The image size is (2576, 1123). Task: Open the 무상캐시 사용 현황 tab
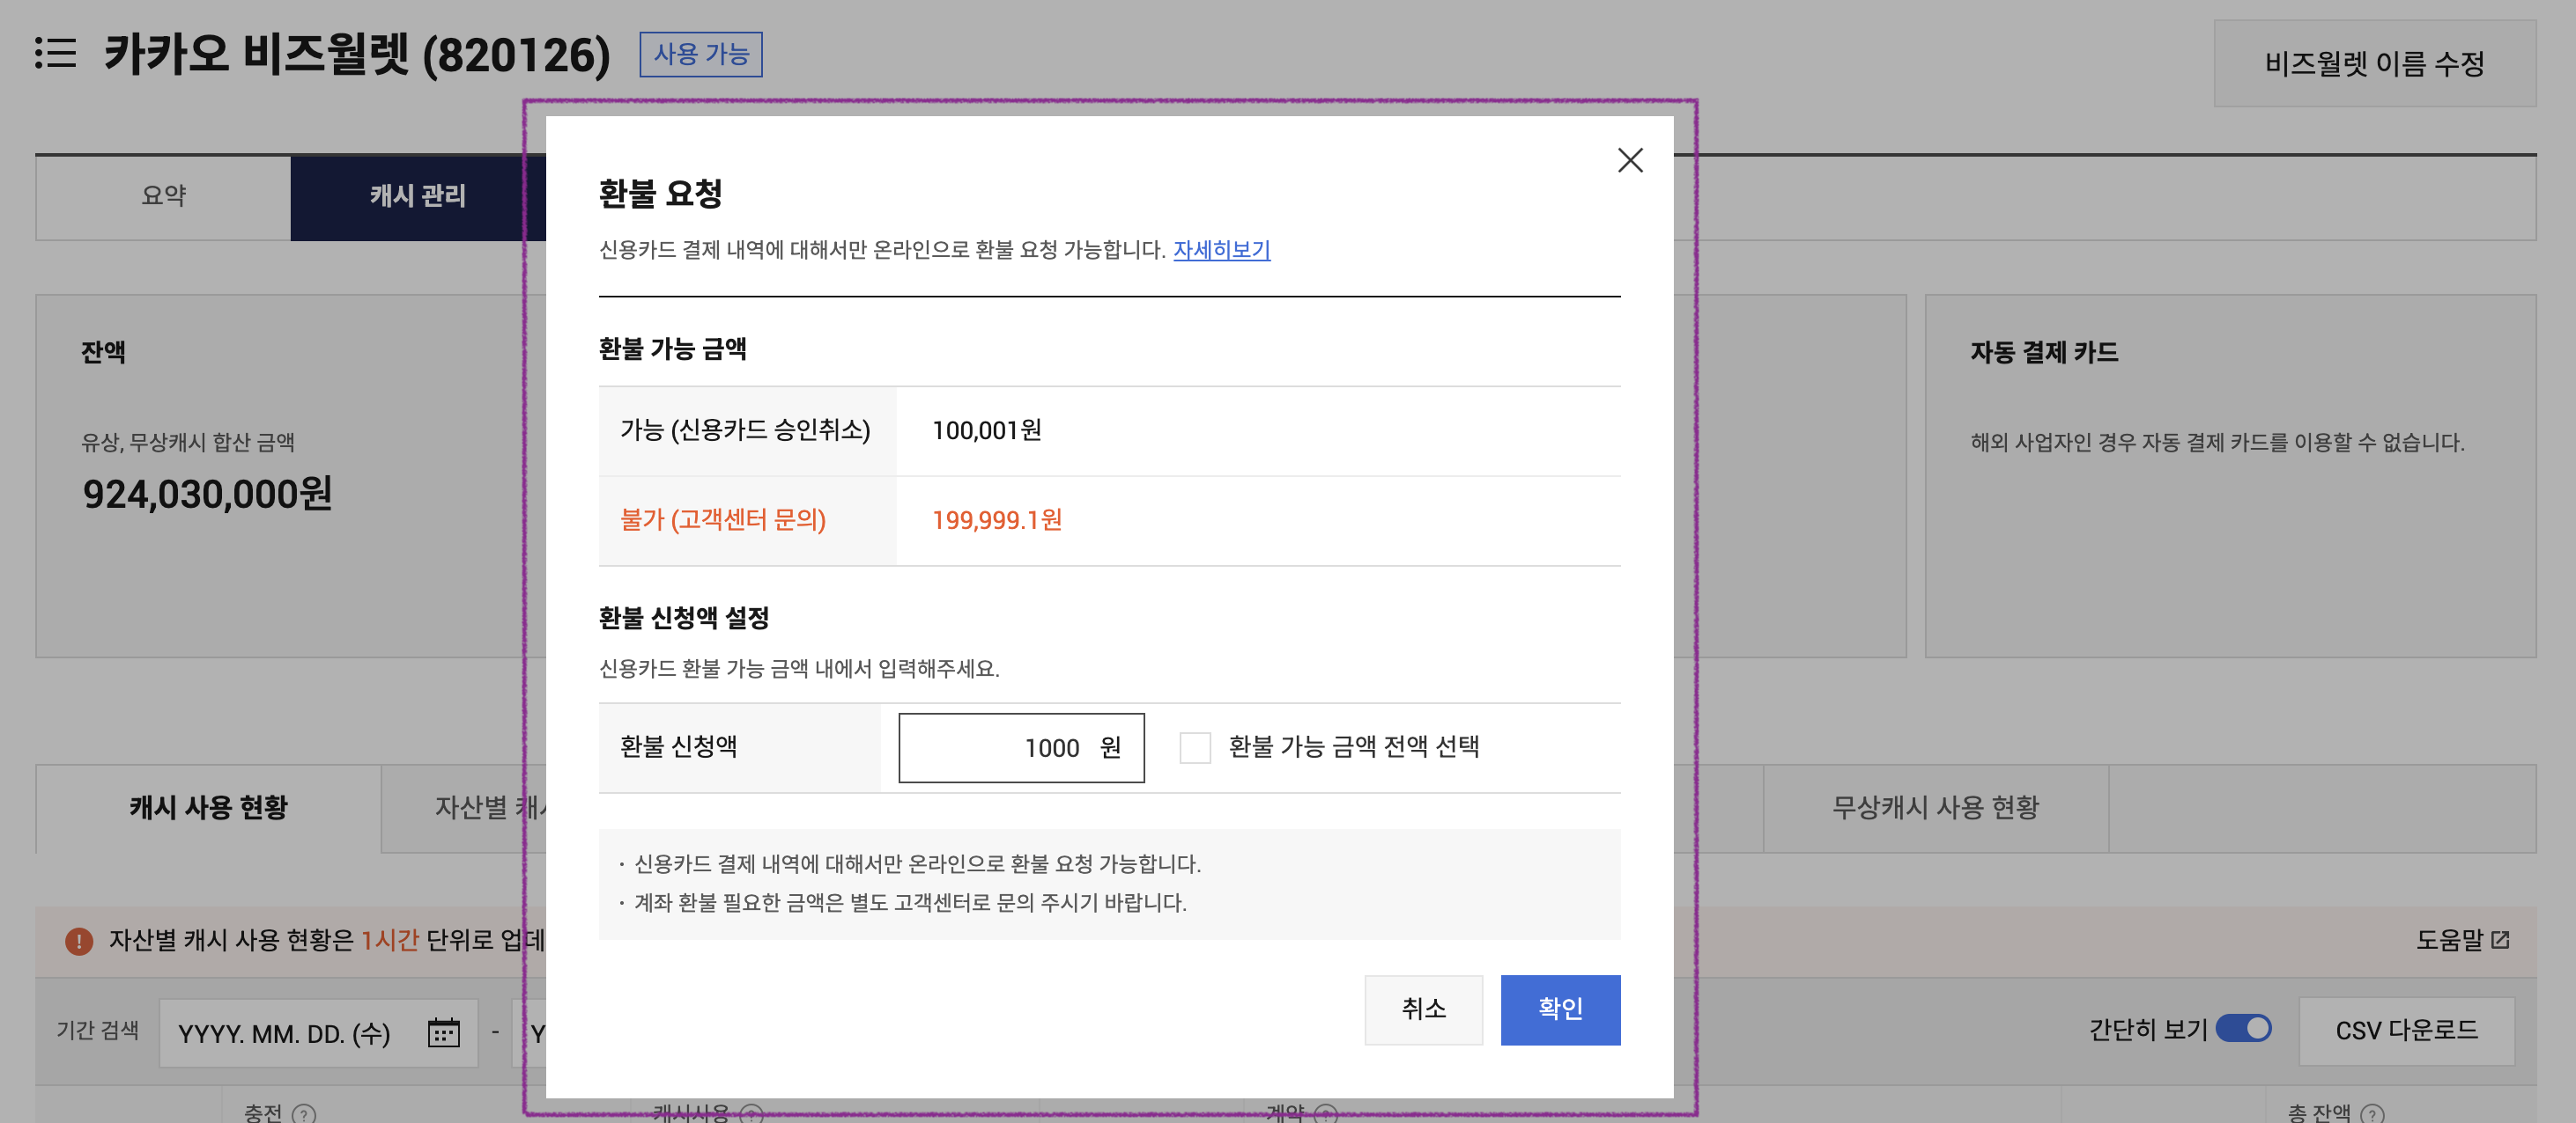click(x=1934, y=807)
